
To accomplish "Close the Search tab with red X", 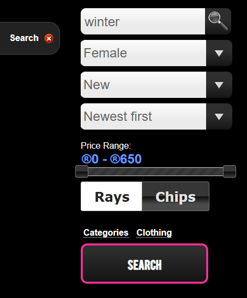I will (49, 39).
